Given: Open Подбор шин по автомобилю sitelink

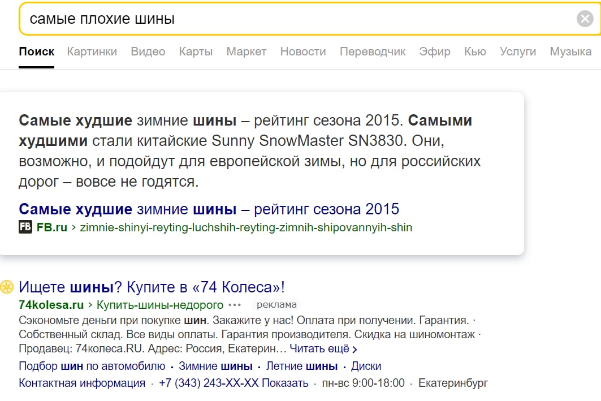Looking at the screenshot, I should point(92,366).
